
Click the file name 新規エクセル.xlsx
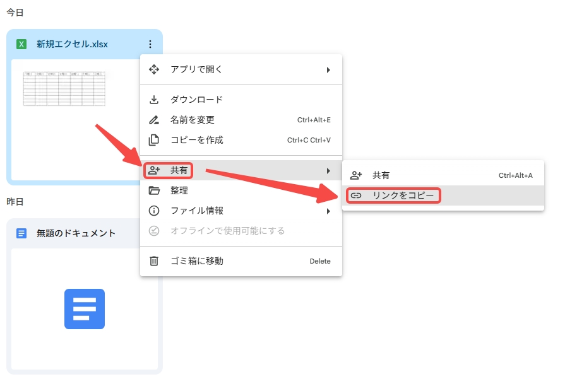tap(72, 45)
